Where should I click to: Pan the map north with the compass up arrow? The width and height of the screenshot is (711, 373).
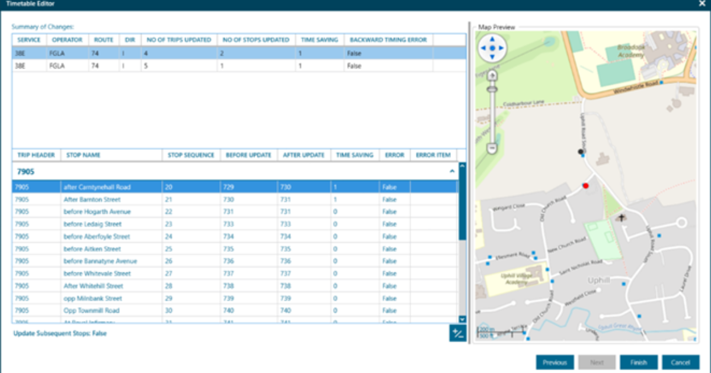coord(492,39)
